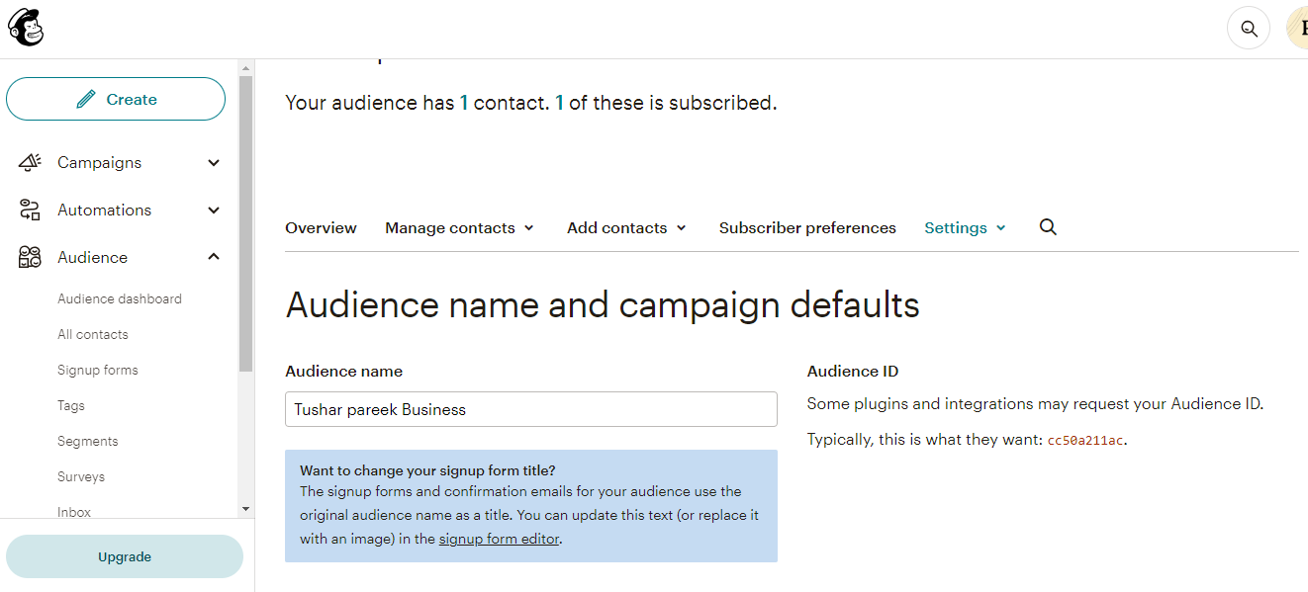Click the Campaigns megaphone icon
1308x592 pixels.
30,162
